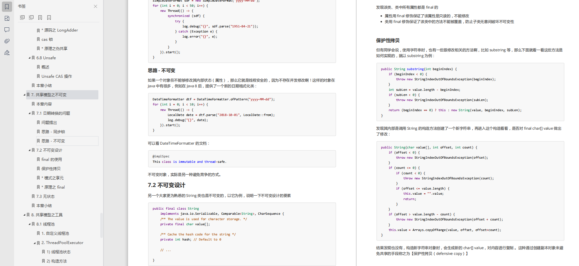The height and width of the screenshot is (266, 579).
Task: Open the page thumbnails panel icon
Action: (x=7, y=18)
